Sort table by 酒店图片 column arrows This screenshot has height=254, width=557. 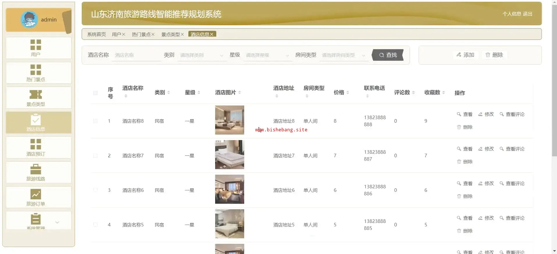tap(240, 92)
